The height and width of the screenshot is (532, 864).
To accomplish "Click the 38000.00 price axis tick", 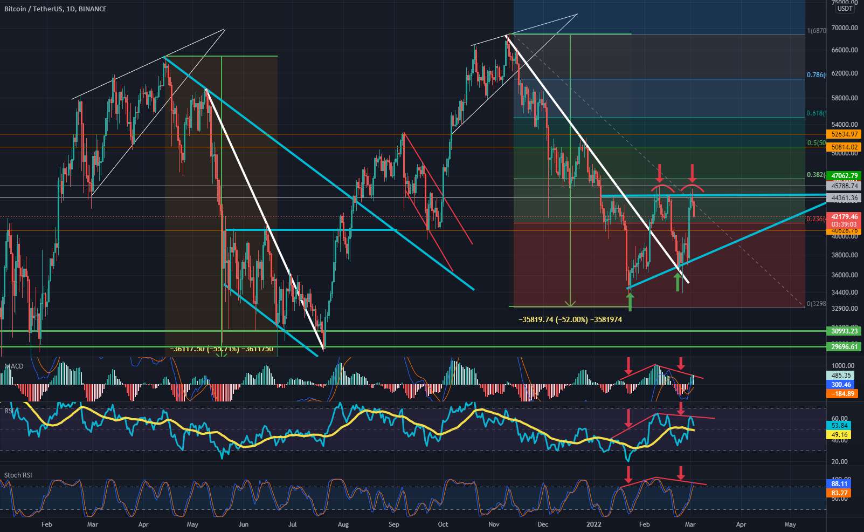I will click(844, 255).
